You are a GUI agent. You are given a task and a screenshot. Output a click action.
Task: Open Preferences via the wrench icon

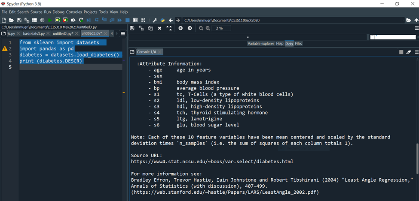coord(155,20)
